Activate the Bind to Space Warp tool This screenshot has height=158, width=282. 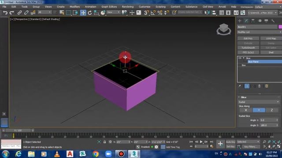[33, 13]
